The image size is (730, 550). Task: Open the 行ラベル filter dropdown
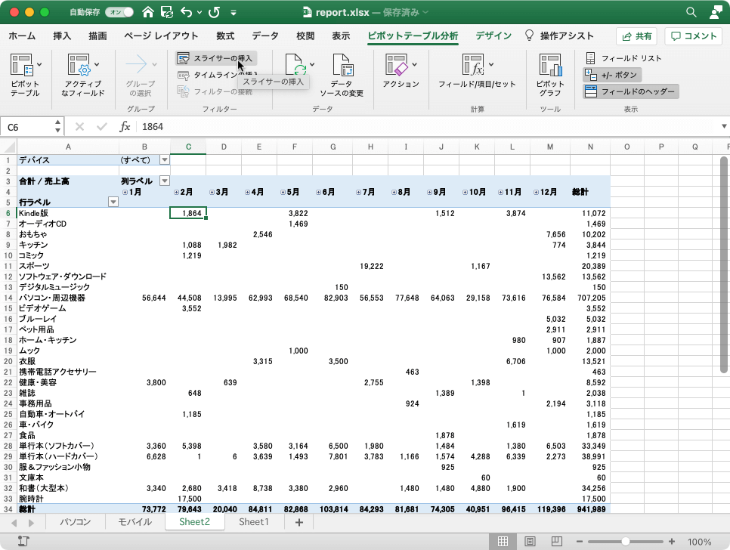113,202
